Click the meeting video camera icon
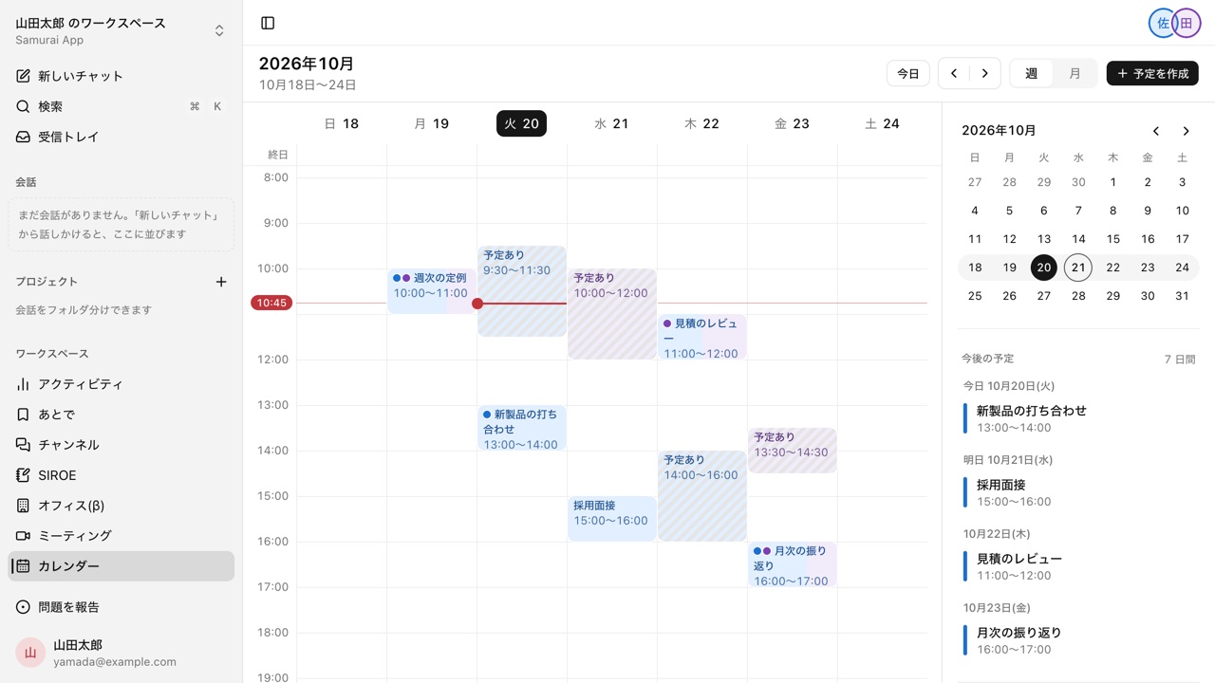This screenshot has width=1215, height=683. point(24,536)
